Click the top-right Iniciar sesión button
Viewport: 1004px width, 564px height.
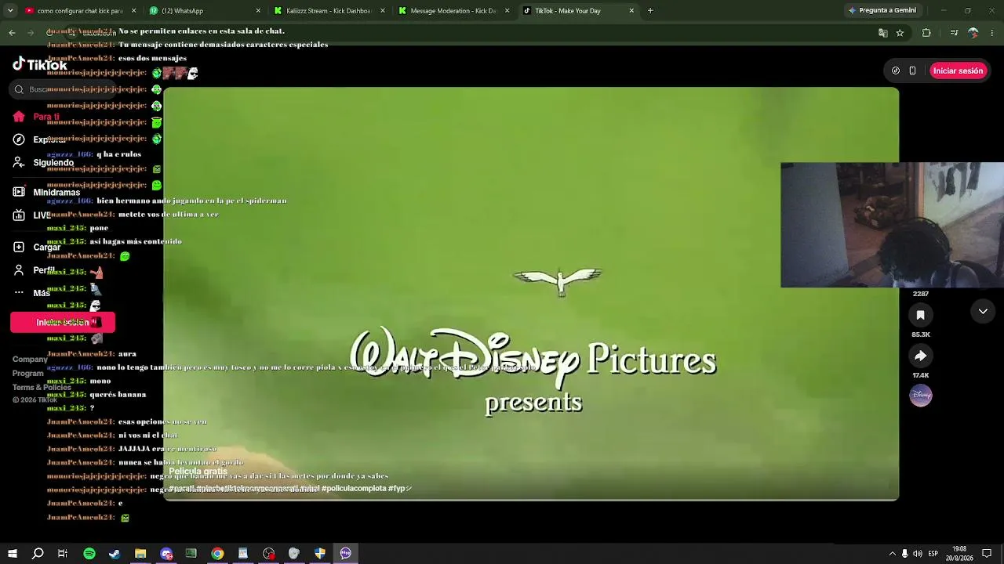[x=958, y=70]
